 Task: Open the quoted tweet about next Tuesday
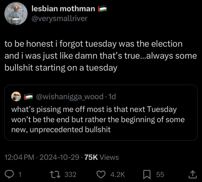point(98,120)
